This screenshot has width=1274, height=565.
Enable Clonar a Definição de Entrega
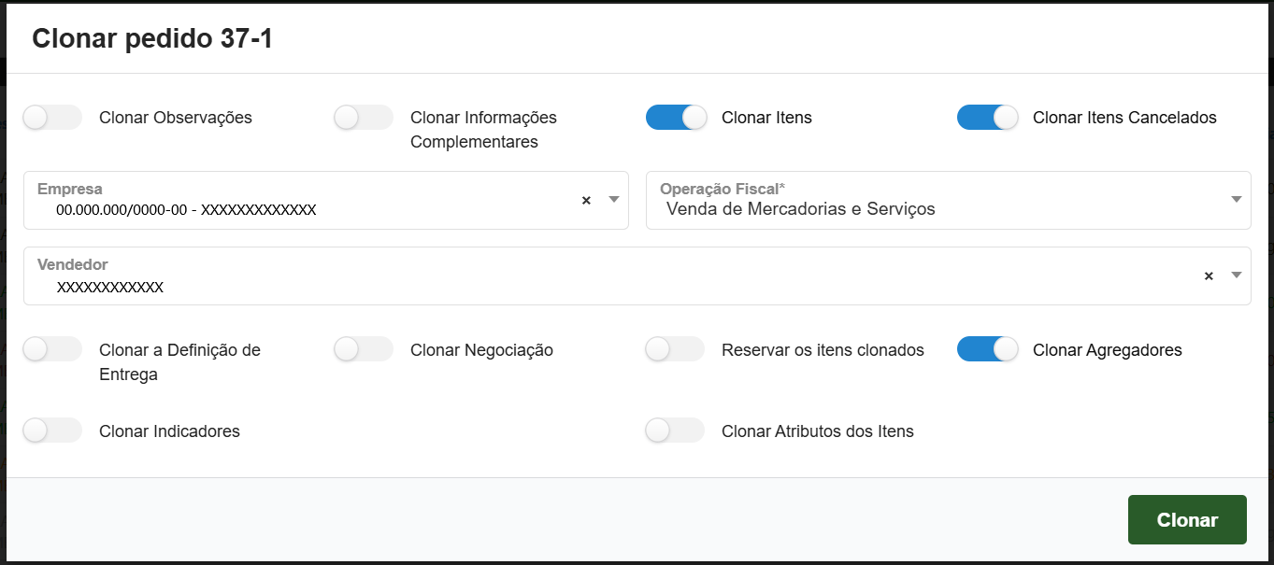click(51, 348)
